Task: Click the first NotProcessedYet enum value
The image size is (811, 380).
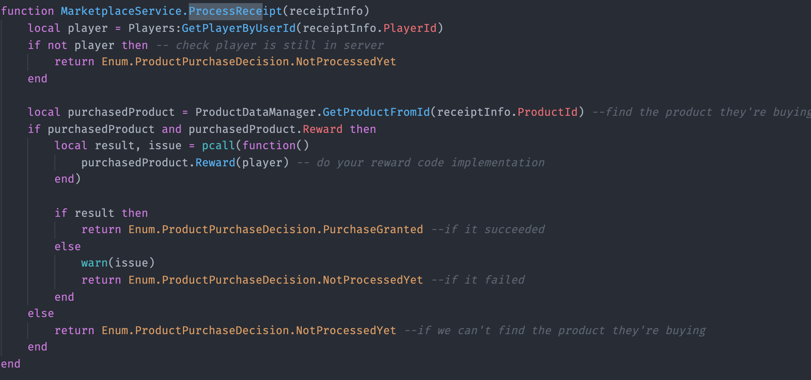Action: coord(346,61)
